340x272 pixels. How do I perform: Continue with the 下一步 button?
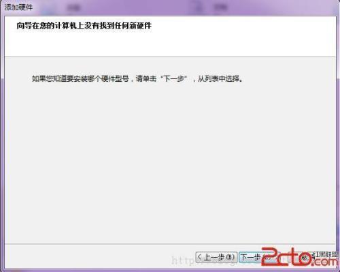coord(259,258)
